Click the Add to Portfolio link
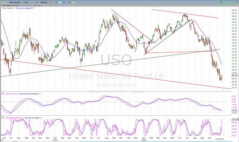Viewport: 239px width, 142px height. point(26,6)
